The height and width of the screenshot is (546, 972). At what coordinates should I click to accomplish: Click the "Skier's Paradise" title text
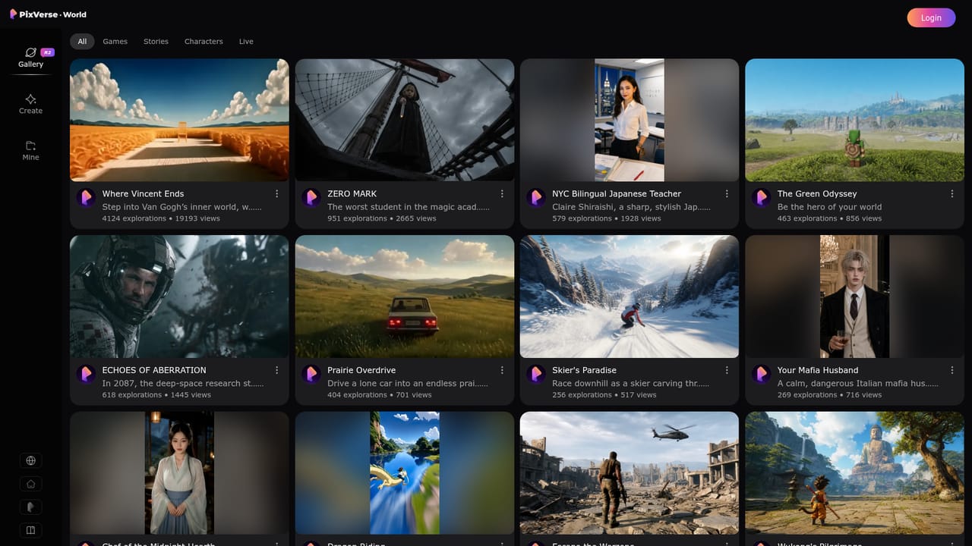(584, 370)
